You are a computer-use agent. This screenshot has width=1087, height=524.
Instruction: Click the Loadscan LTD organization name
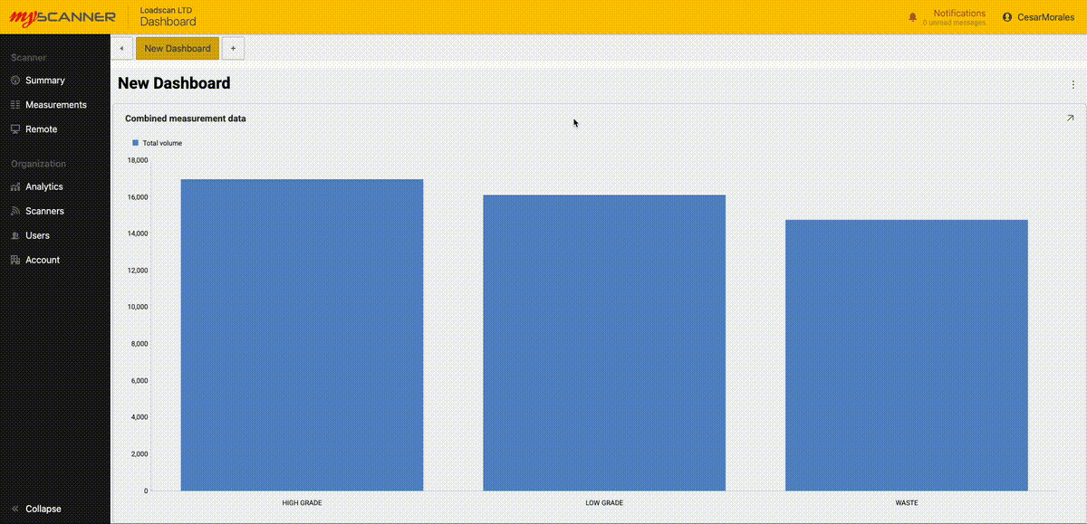pos(166,10)
